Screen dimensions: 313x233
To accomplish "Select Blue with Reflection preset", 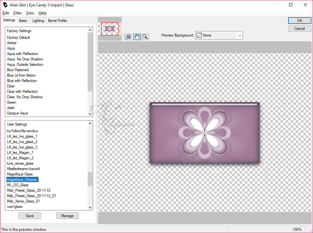I will coord(22,81).
